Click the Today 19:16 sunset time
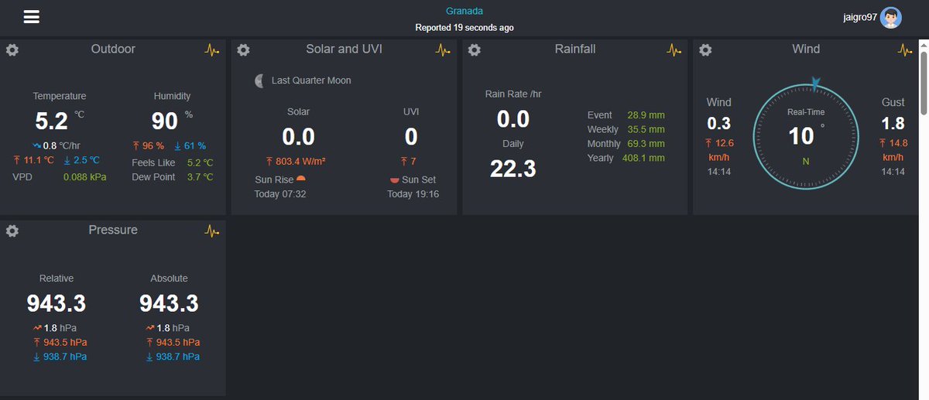Image resolution: width=929 pixels, height=400 pixels. (x=413, y=194)
